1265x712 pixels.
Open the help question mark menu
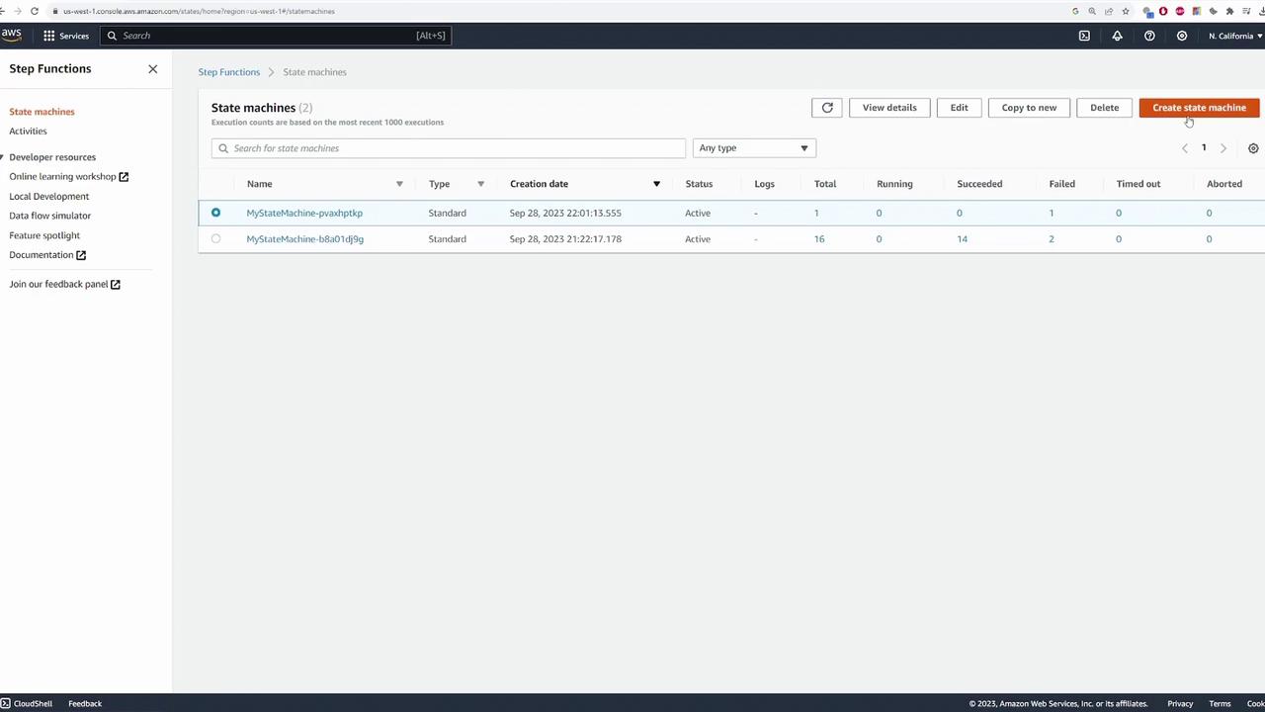tap(1149, 36)
